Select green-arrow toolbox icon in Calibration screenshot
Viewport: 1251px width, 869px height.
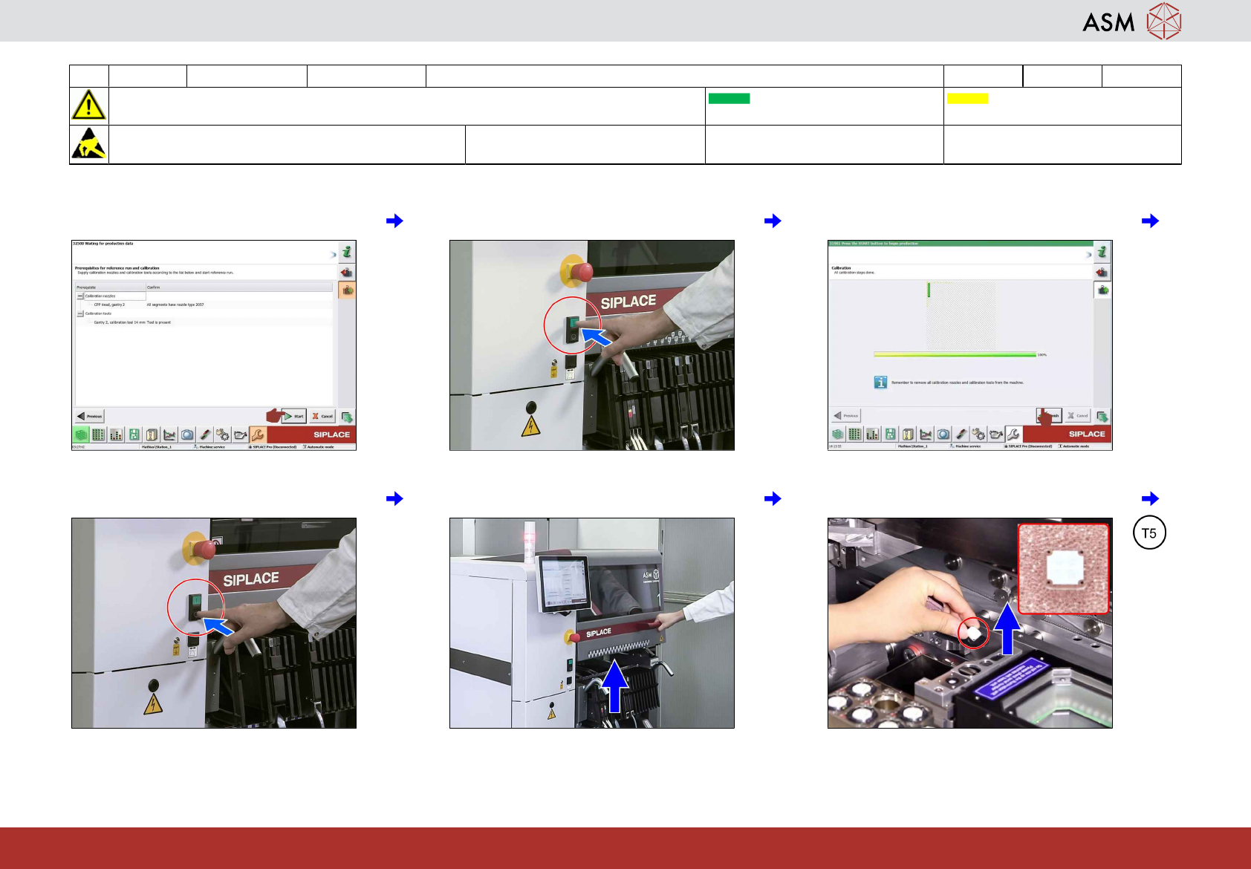(x=1102, y=290)
